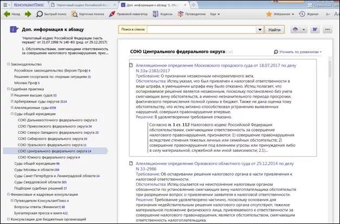This screenshot has width=340, height=224.
Task: Select СОЮ Северо-Западного федерального округа
Action: 58,132
